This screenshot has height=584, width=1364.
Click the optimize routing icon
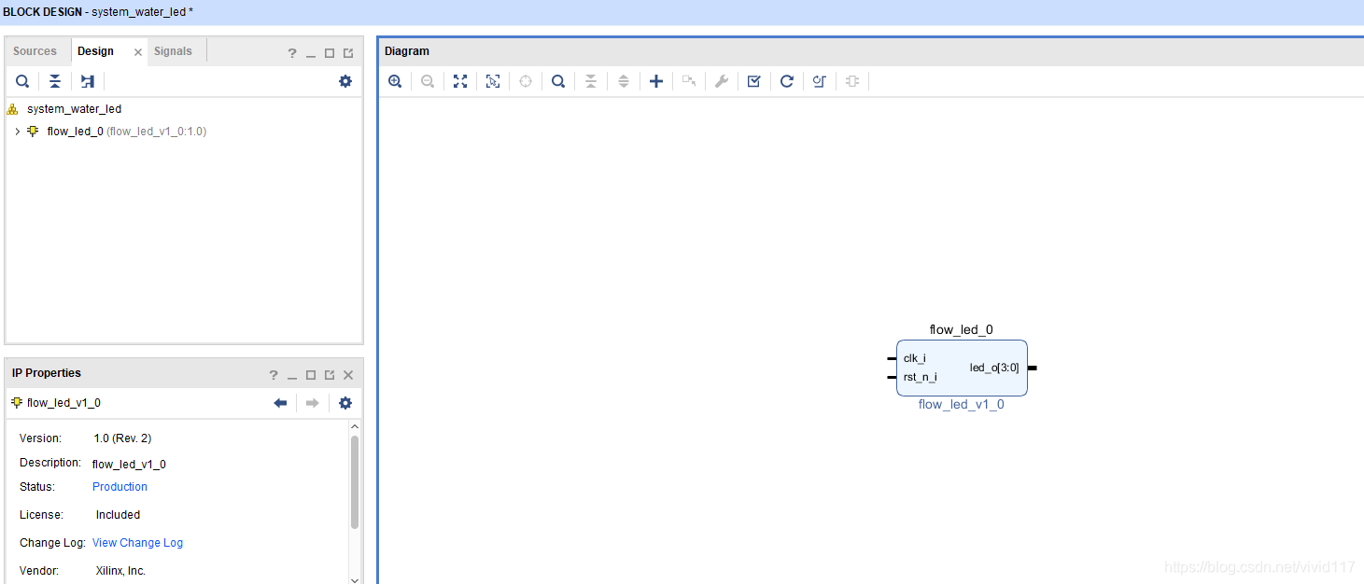(820, 81)
